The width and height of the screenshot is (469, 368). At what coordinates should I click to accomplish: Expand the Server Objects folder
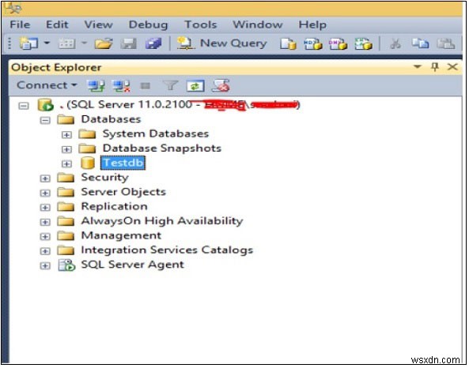click(x=45, y=193)
